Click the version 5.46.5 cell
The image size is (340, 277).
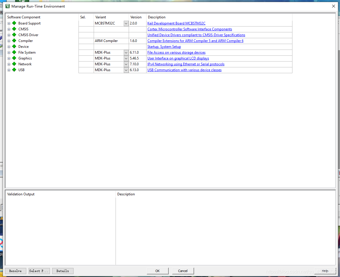137,58
